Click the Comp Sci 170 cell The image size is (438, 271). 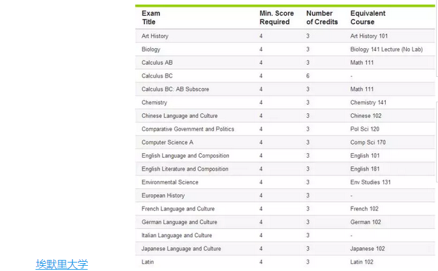(x=368, y=142)
